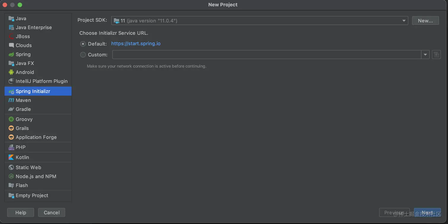Open the https://start.spring.io link

136,44
